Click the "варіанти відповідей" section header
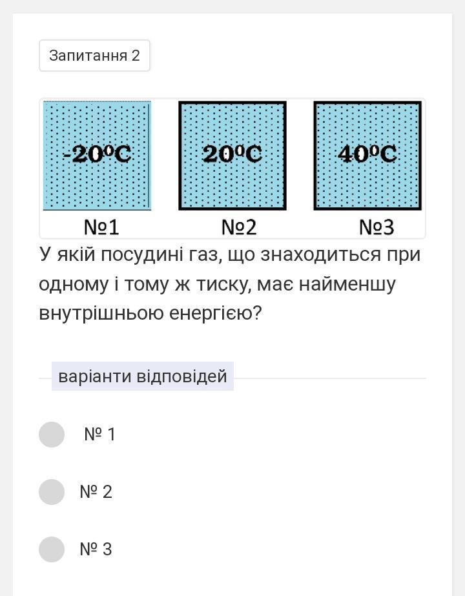 pyautogui.click(x=143, y=376)
